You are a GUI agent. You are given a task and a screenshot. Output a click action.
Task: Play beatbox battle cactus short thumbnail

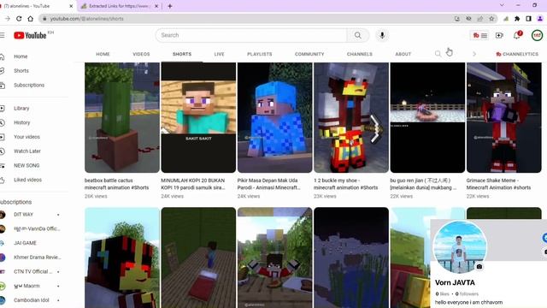point(122,117)
